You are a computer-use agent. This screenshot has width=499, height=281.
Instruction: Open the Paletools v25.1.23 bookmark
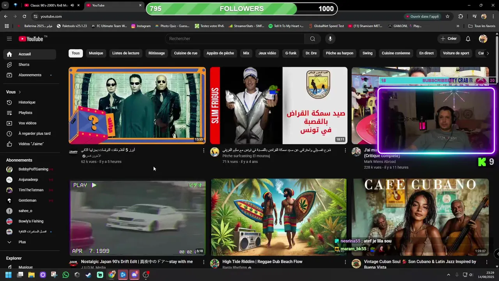(x=72, y=26)
